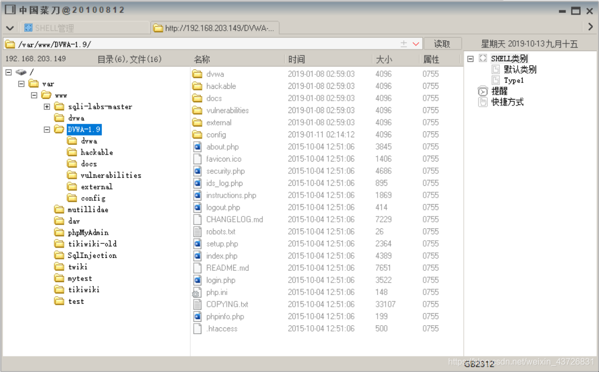This screenshot has width=599, height=372.
Task: Click the COPYING.txt text file icon
Action: [x=198, y=304]
